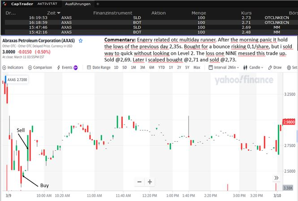Select the YTD range
Image resolution: width=298 pixels, height=201 pixels.
click(161, 68)
